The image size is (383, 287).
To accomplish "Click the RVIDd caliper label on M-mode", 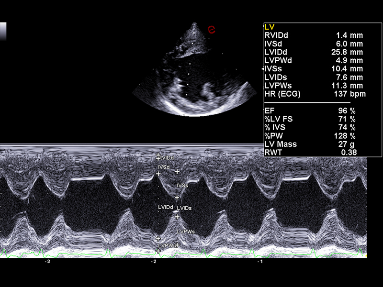I will click(168, 157).
